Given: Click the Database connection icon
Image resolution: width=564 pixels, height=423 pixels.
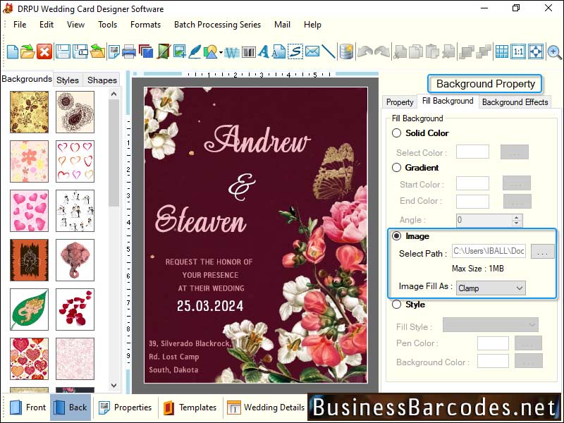Looking at the screenshot, I should pos(347,51).
